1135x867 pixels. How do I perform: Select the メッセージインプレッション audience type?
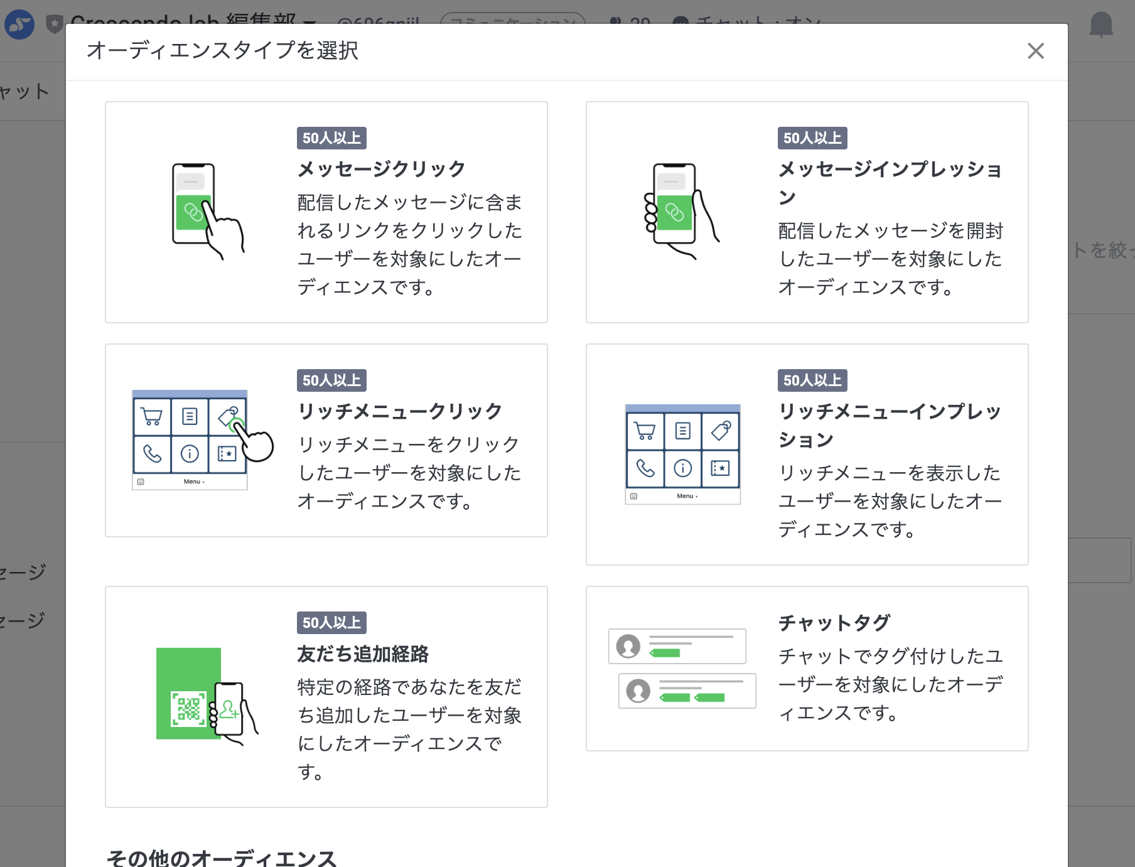click(807, 212)
